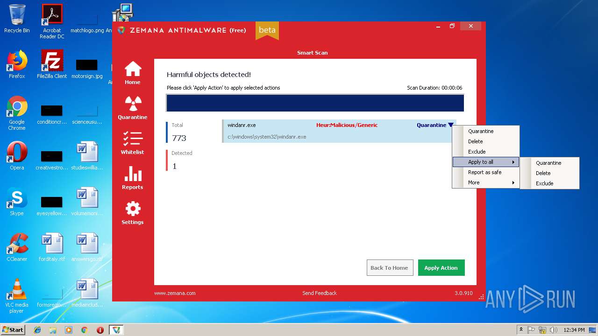Select Google Chrome desktop shortcut

(x=17, y=113)
